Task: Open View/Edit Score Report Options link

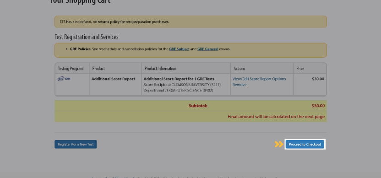Action: coord(259,79)
